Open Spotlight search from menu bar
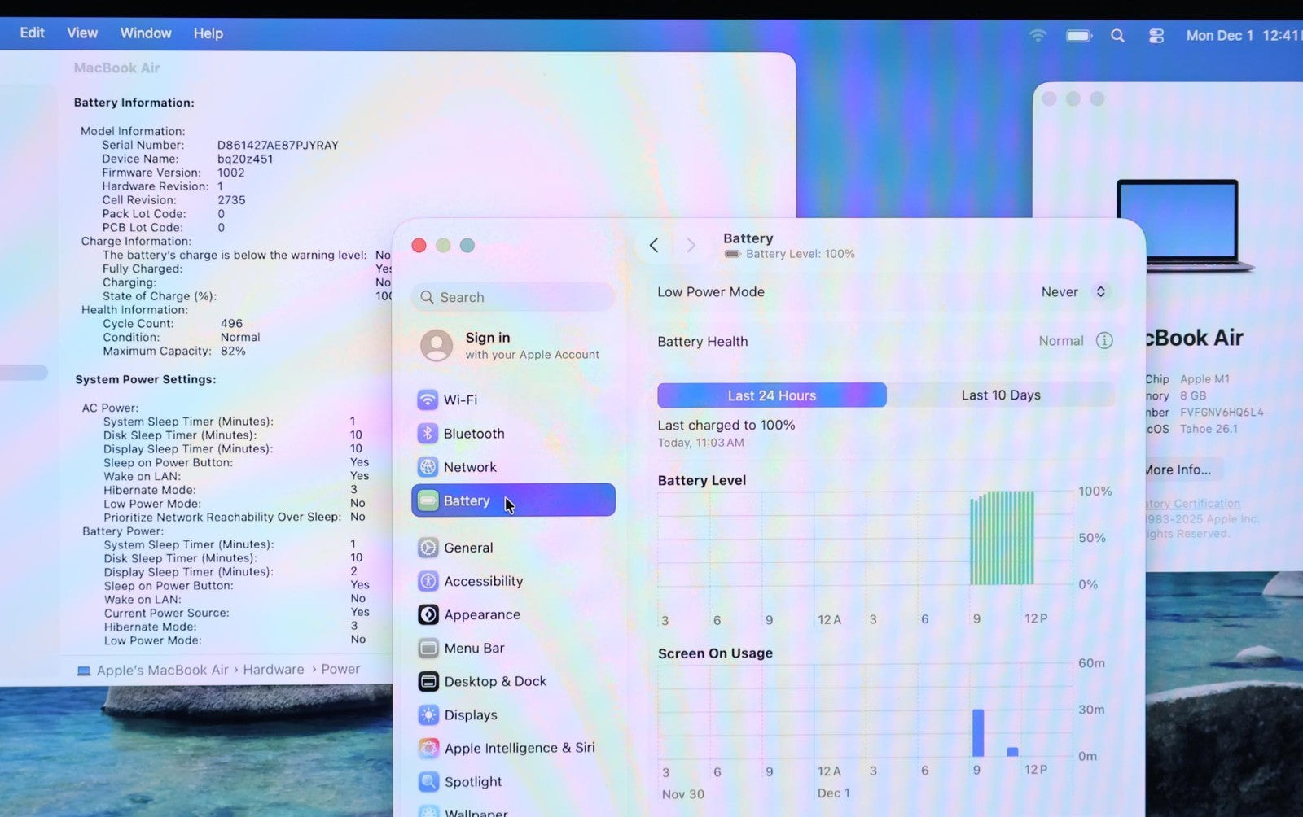The height and width of the screenshot is (817, 1303). pyautogui.click(x=1117, y=36)
